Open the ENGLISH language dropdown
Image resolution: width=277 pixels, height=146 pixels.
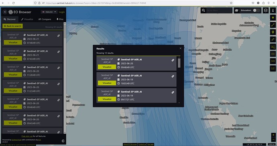(x=49, y=12)
